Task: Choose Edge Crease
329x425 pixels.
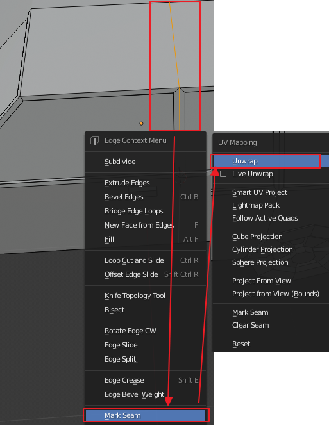Action: 146,380
